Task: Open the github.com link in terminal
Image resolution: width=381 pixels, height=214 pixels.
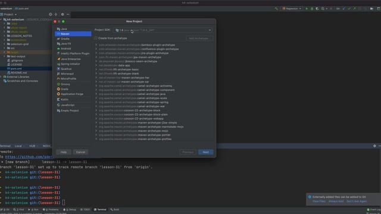Action: click(x=29, y=157)
